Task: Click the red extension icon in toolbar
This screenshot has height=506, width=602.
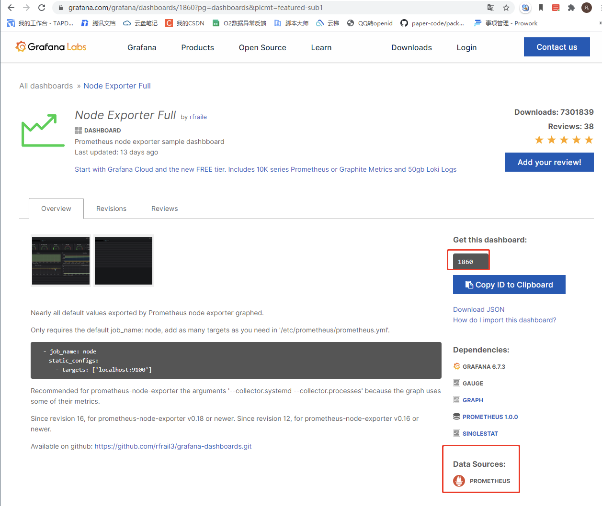Action: click(x=556, y=8)
